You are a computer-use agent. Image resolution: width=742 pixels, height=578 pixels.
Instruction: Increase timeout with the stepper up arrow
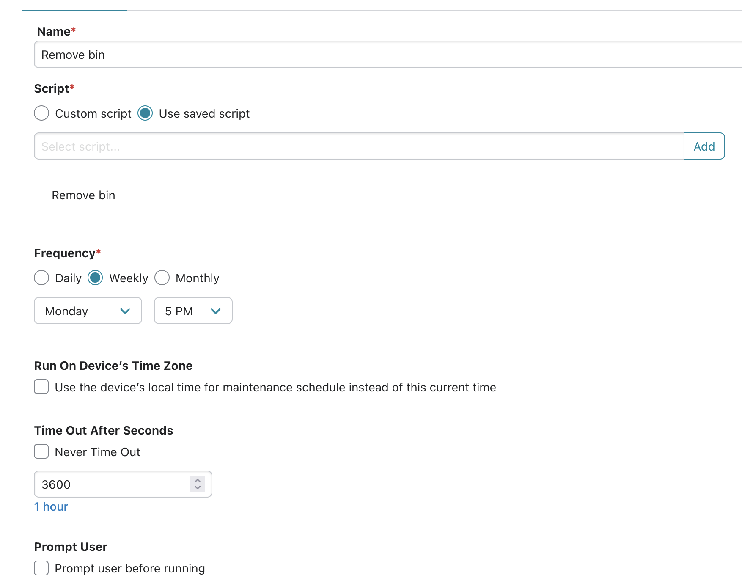pyautogui.click(x=198, y=481)
